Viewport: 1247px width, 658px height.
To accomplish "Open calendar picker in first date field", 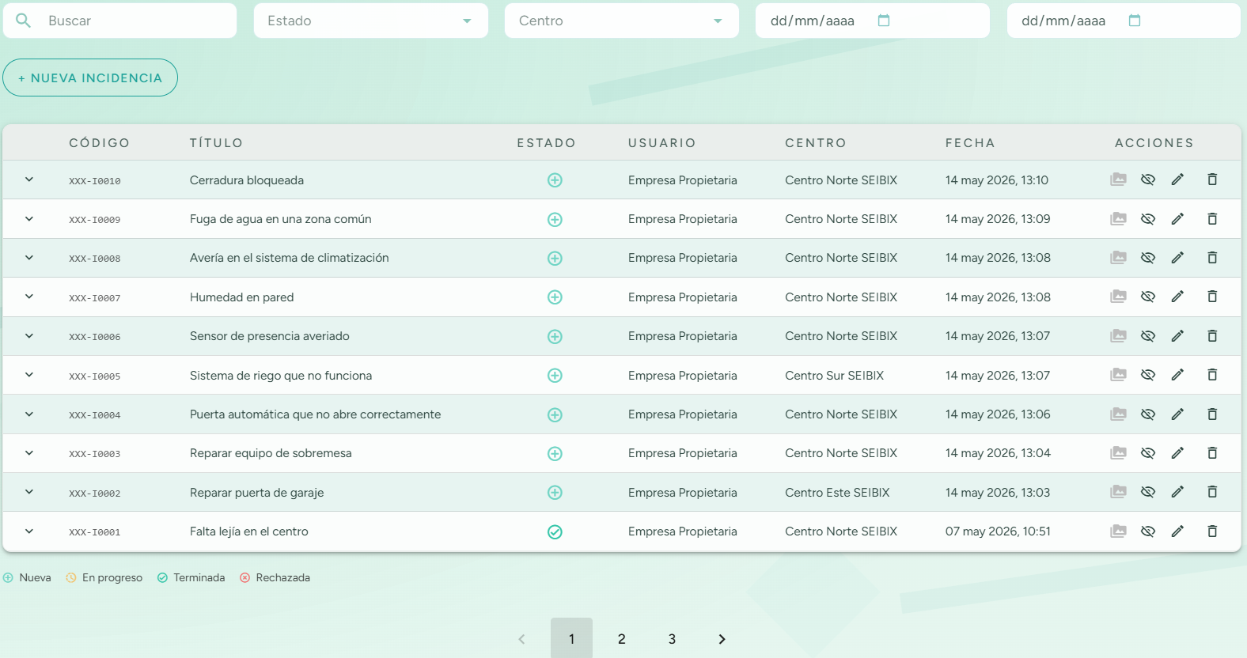I will (884, 21).
